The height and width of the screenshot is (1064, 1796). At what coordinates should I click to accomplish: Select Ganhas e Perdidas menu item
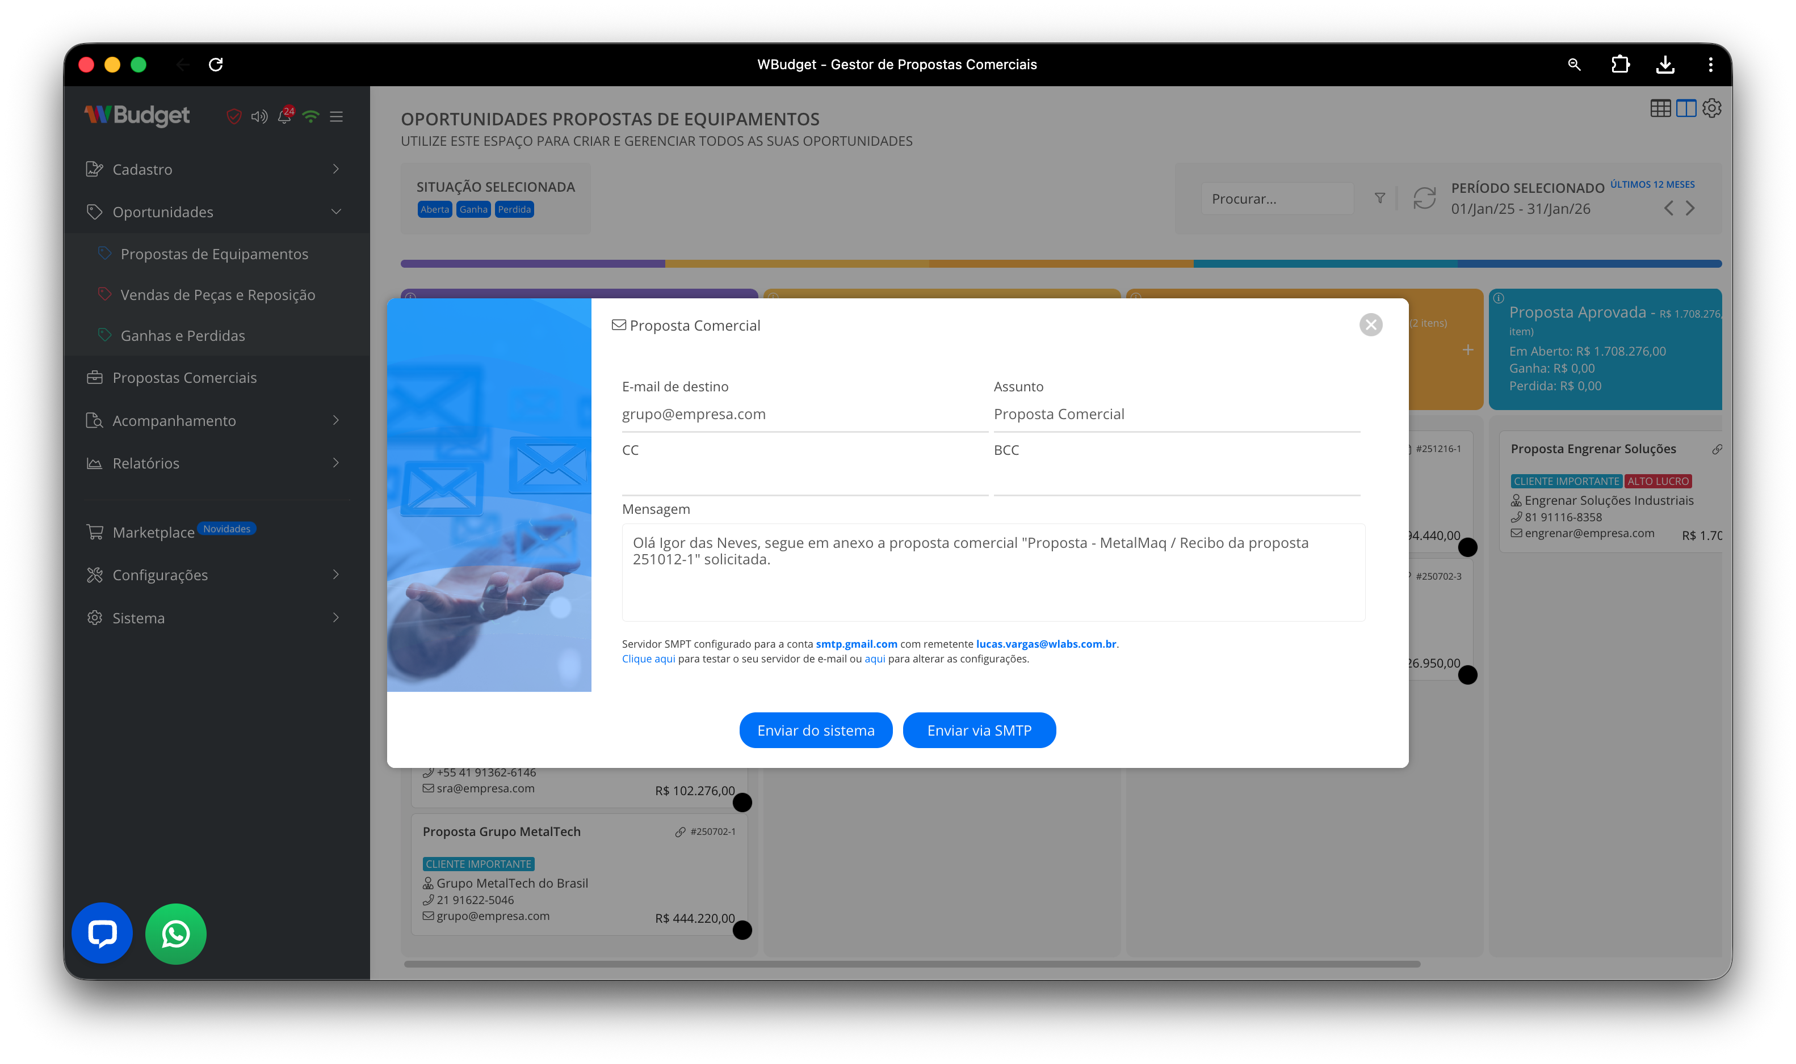[x=183, y=335]
